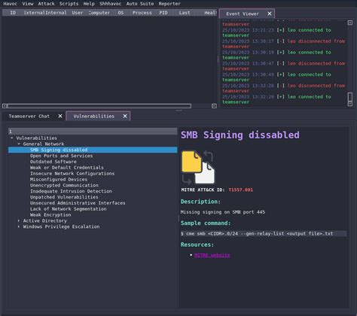Click session table scroll-left arrow icon
Image resolution: width=357 pixels, height=316 pixels.
point(5,106)
